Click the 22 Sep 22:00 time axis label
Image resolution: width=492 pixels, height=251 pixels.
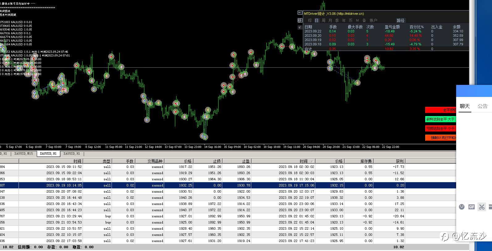pos(391,147)
